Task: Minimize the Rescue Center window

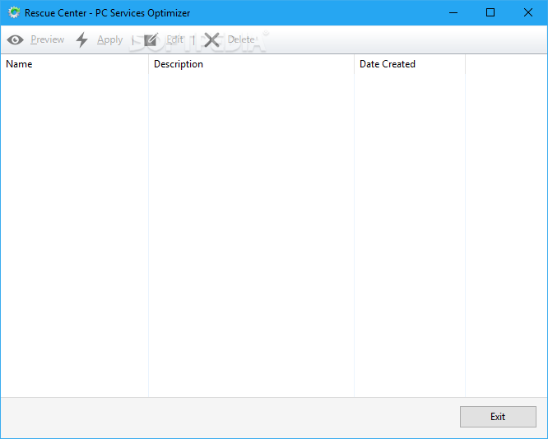Action: pyautogui.click(x=453, y=12)
